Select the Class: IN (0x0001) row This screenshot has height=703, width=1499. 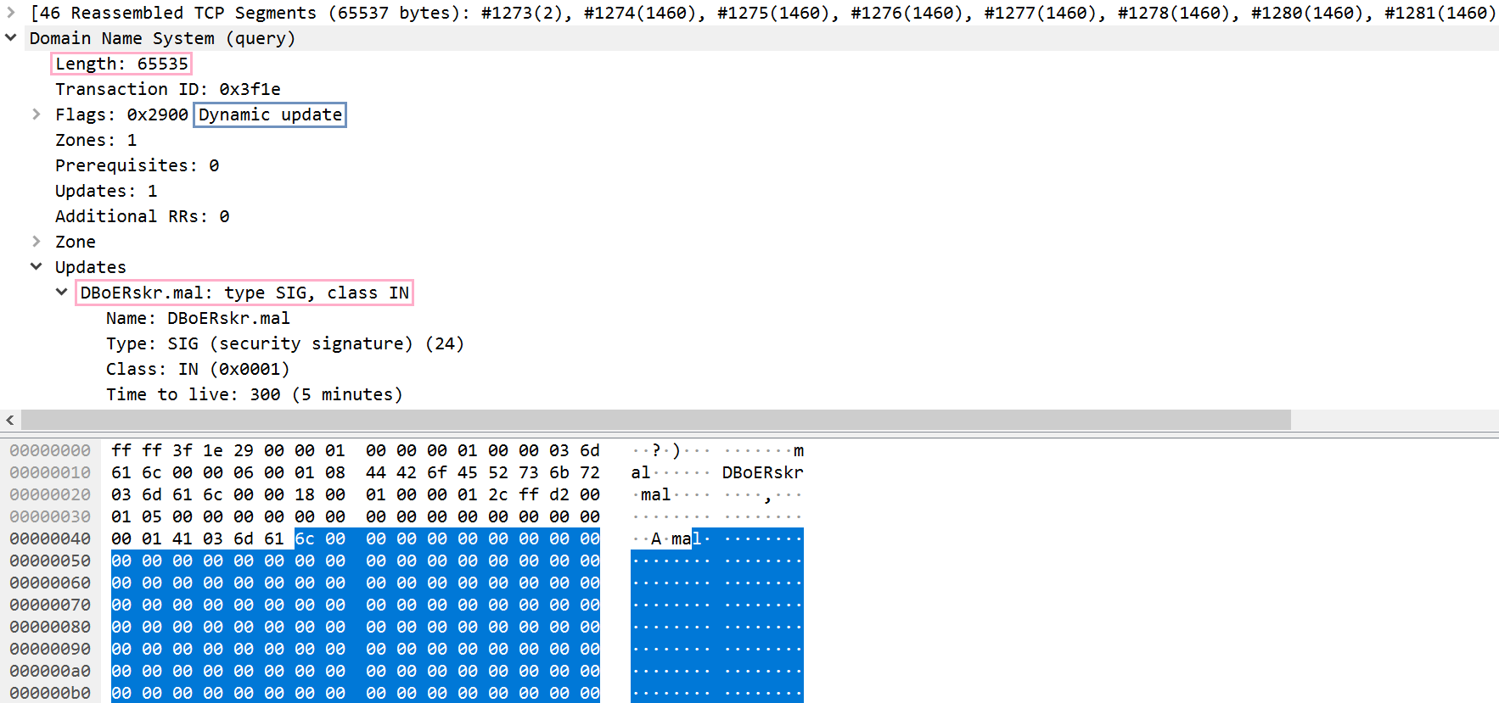pos(198,369)
